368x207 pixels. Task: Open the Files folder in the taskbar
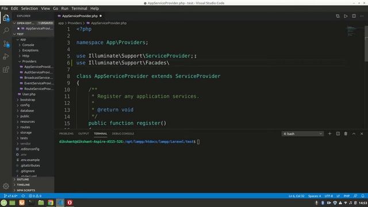41,202
